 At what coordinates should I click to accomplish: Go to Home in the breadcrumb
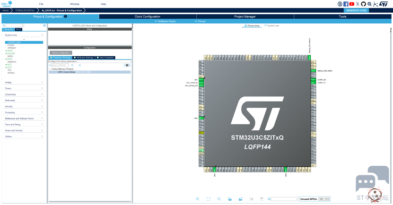click(6, 10)
